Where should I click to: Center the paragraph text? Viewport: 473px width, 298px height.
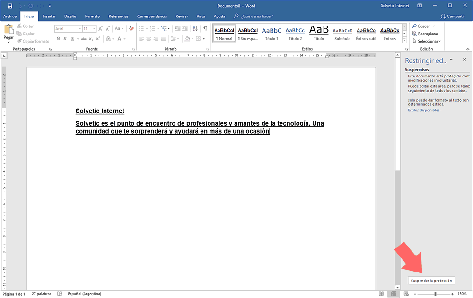[149, 39]
